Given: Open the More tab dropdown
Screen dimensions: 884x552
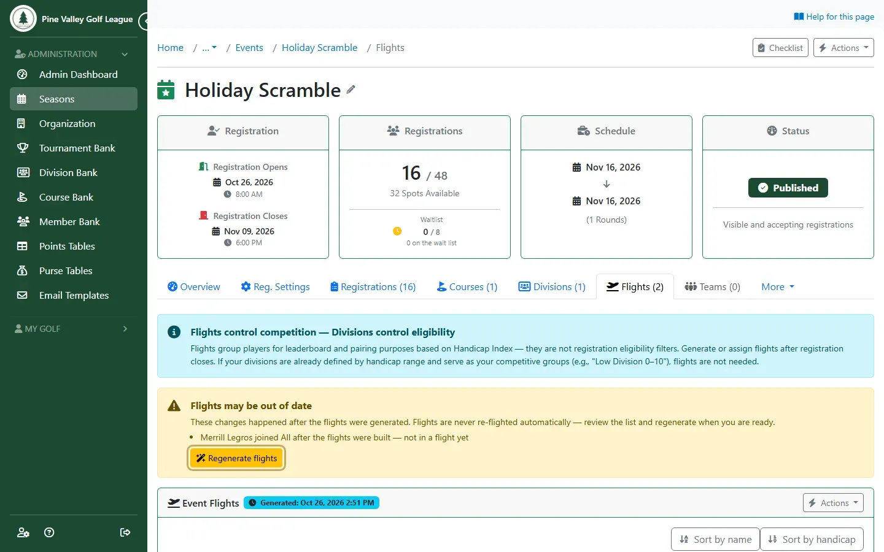Looking at the screenshot, I should [x=778, y=286].
